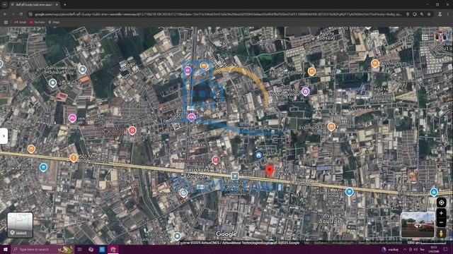Open the Chrome three-dot menu
The height and width of the screenshot is (254, 453).
click(x=448, y=14)
